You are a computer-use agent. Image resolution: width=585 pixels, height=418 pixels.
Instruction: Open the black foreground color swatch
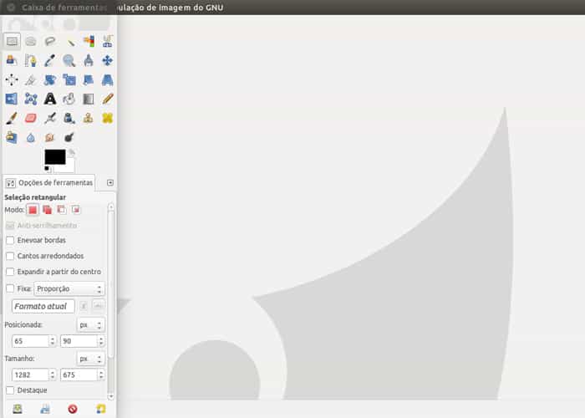(x=55, y=157)
